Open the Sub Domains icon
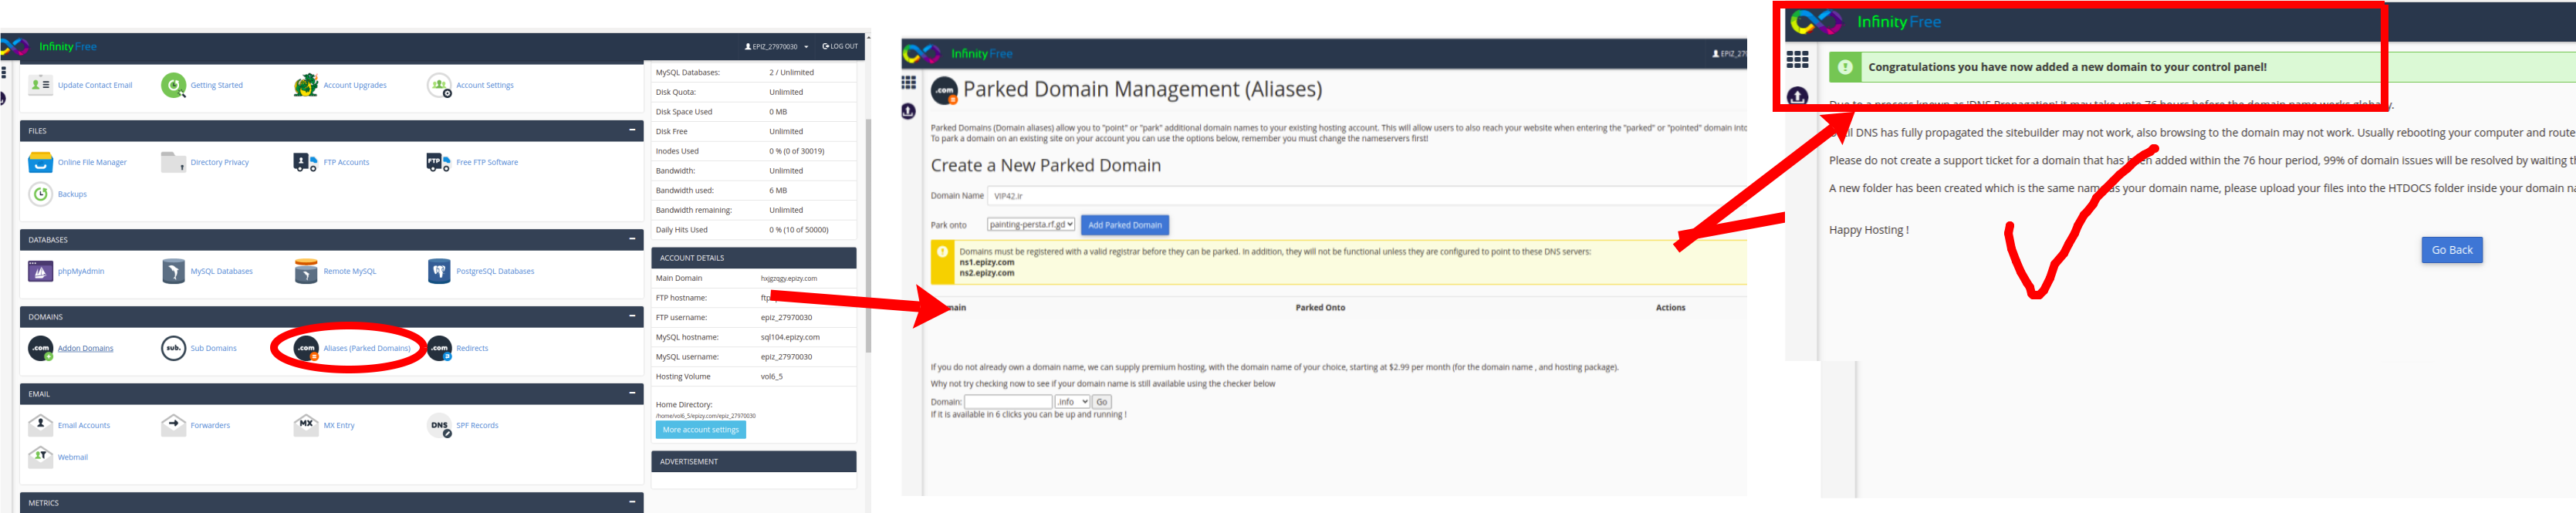Image resolution: width=2576 pixels, height=513 pixels. pos(173,348)
